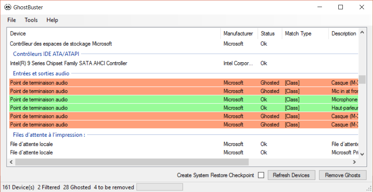Click the vertical scrollbar thumb
This screenshot has width=373, height=192.
tap(362, 79)
